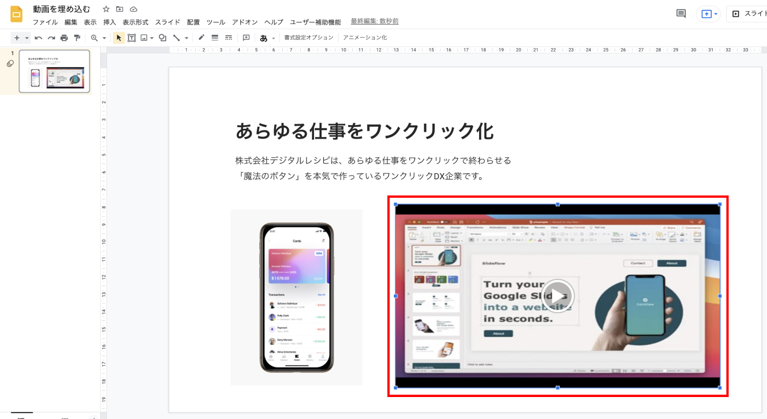Click the cloud save status icon
Image resolution: width=767 pixels, height=419 pixels.
pyautogui.click(x=133, y=9)
